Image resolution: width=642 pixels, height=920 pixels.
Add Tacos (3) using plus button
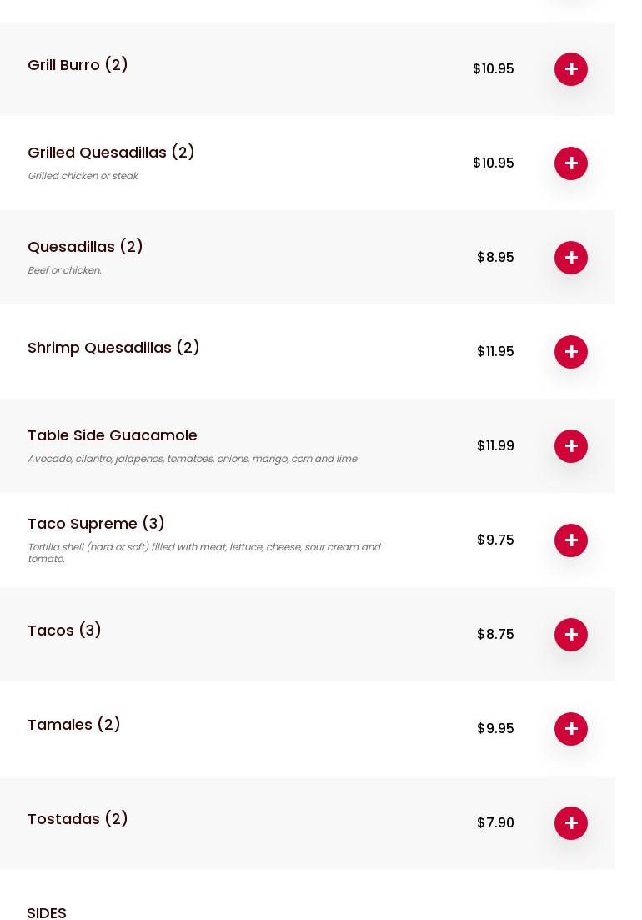pyautogui.click(x=571, y=635)
